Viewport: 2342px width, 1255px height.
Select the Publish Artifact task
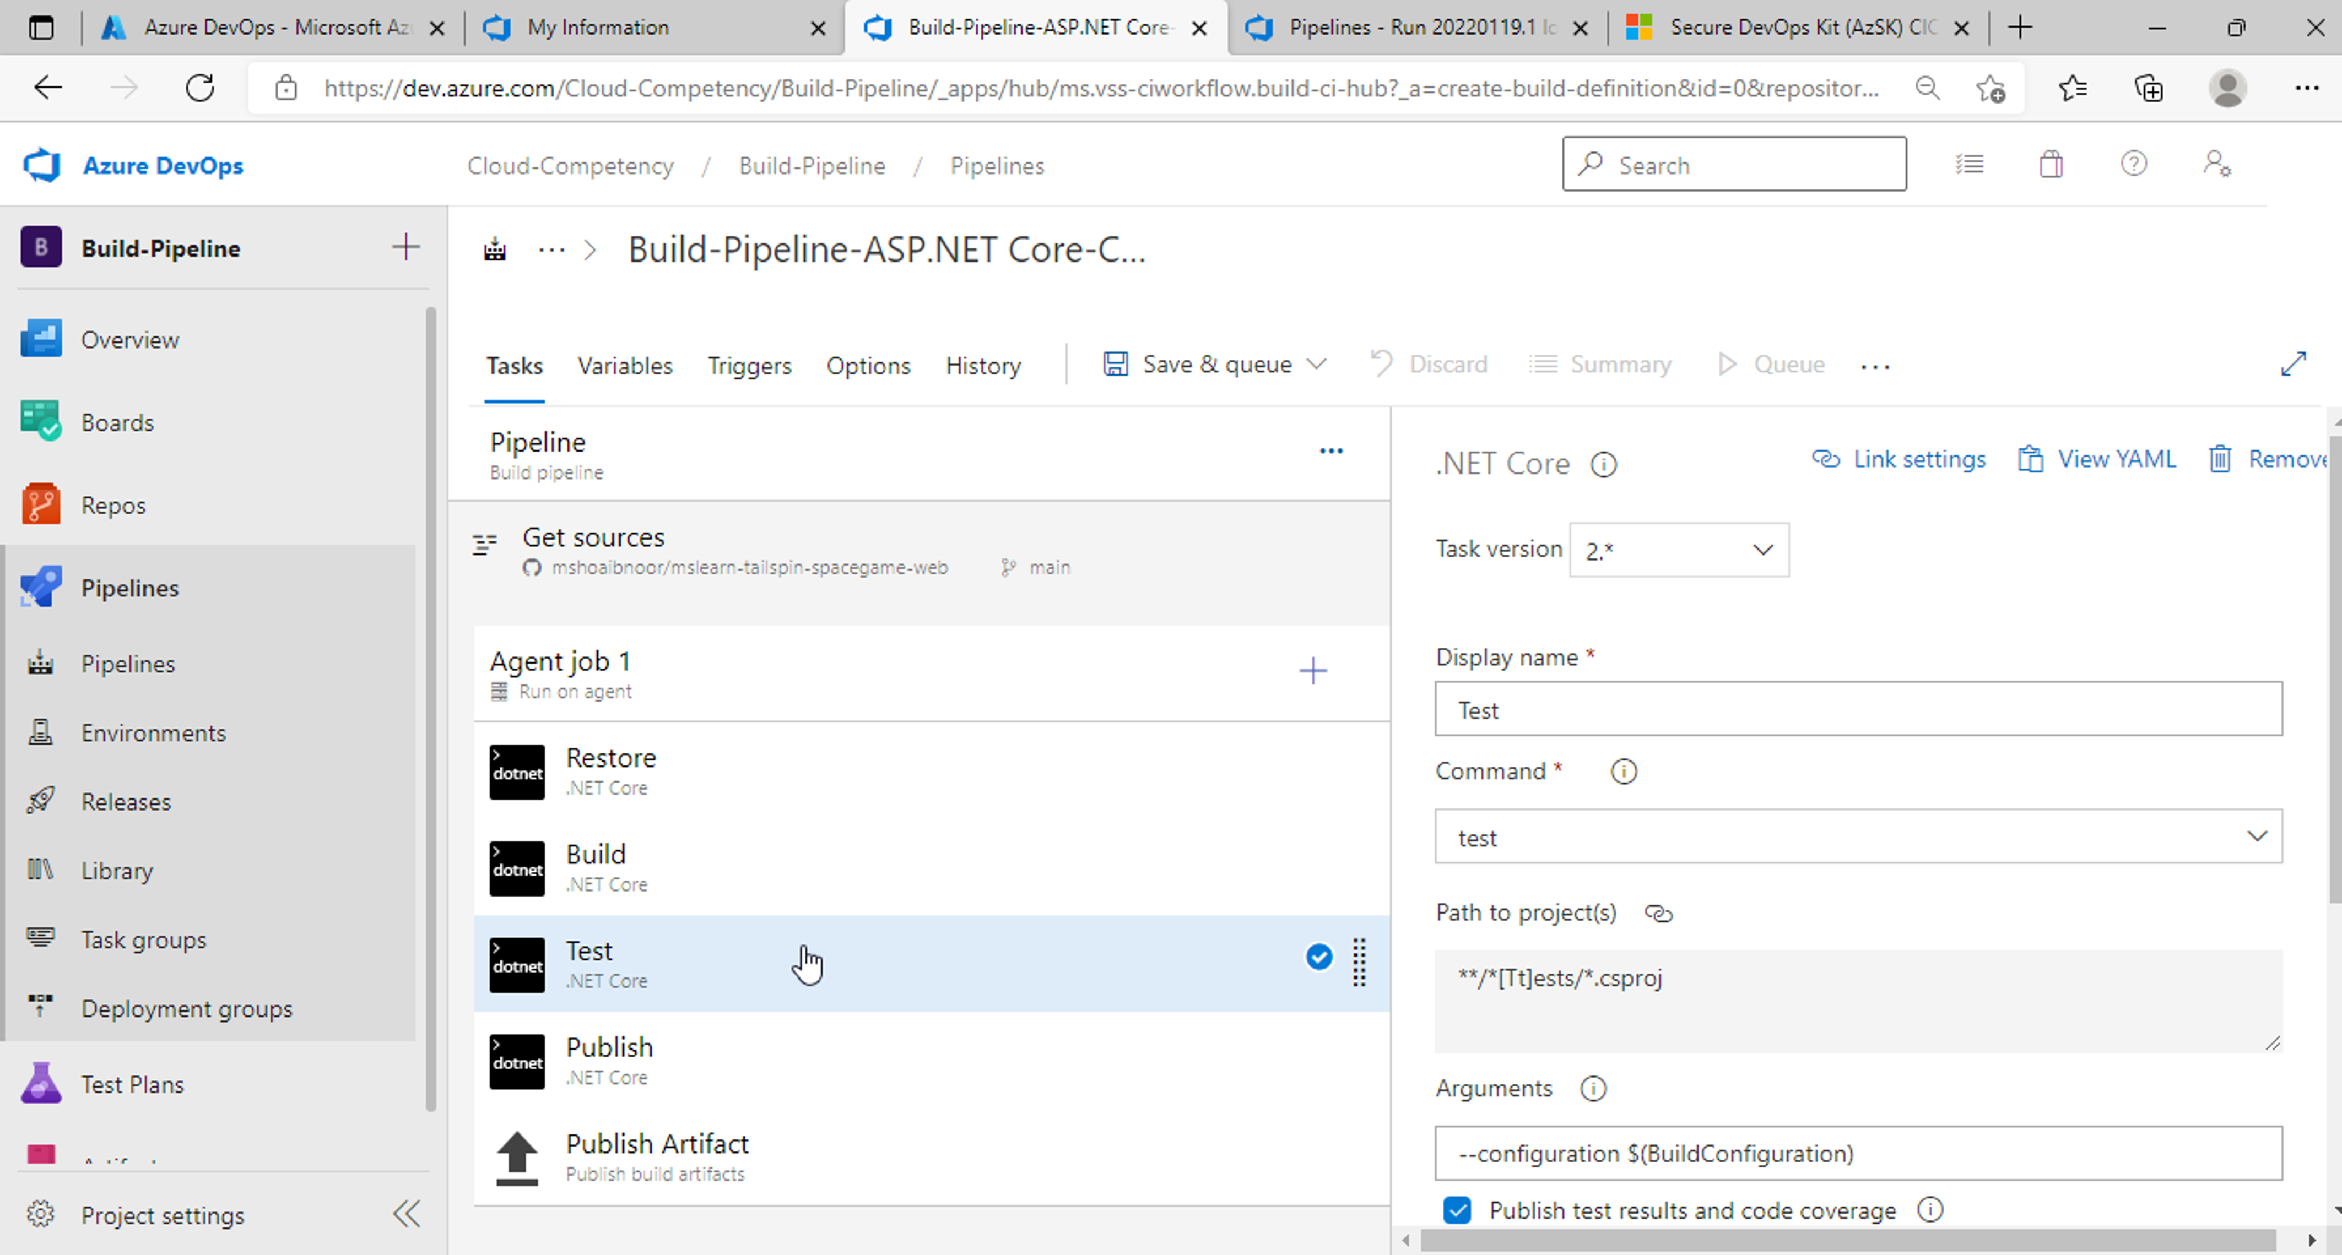tap(931, 1157)
